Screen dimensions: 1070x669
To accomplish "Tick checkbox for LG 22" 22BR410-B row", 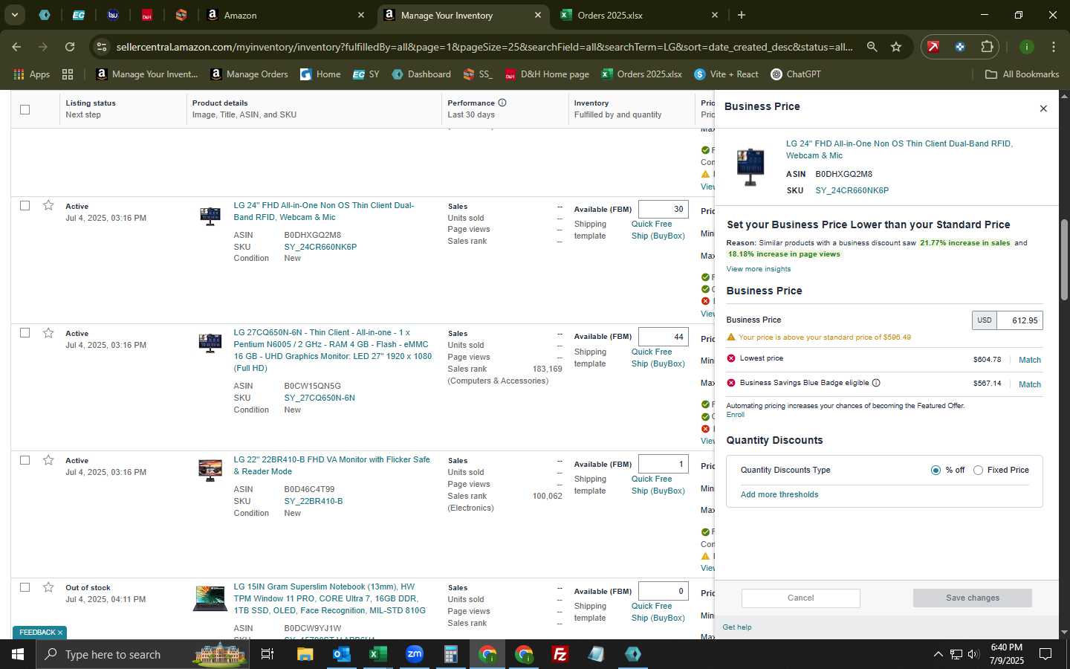I will pos(25,459).
